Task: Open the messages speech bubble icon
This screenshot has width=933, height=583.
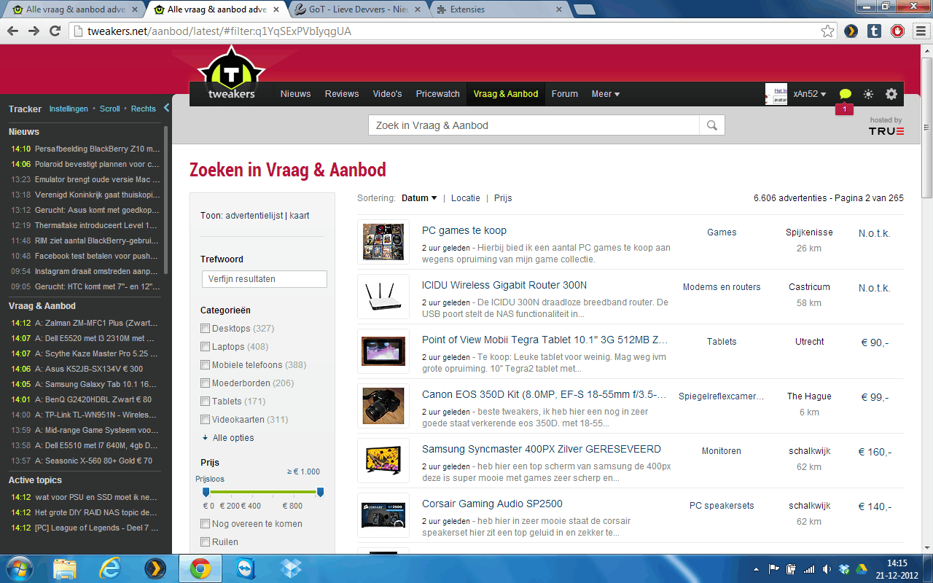Action: point(846,94)
